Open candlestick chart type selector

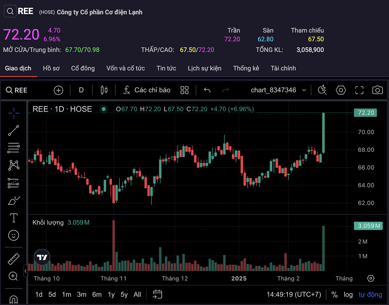coord(104,90)
